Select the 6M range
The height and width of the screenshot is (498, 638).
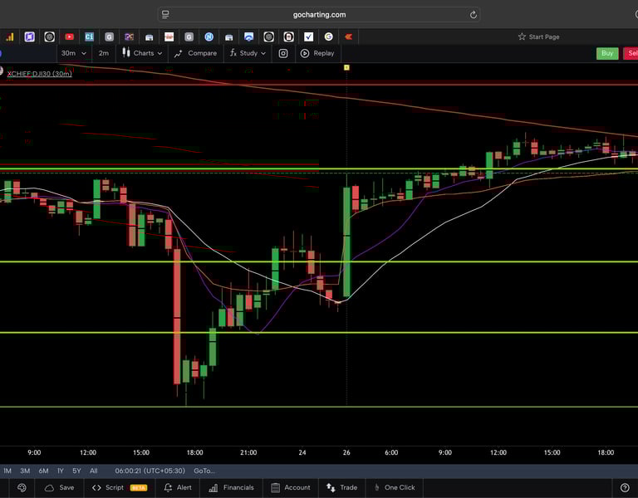[x=43, y=471]
